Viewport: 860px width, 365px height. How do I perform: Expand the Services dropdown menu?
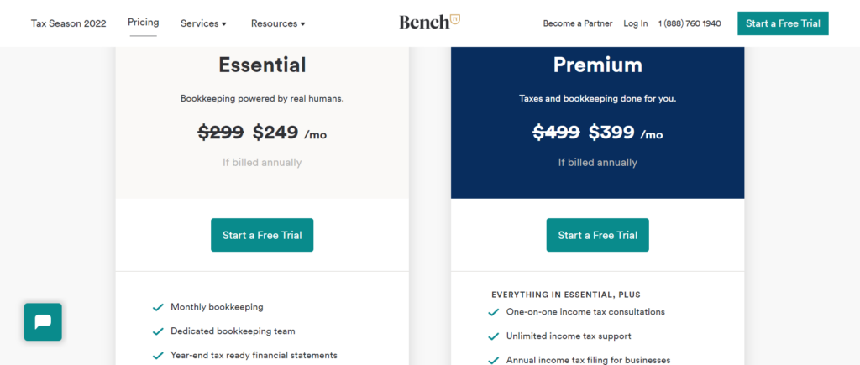(x=203, y=23)
